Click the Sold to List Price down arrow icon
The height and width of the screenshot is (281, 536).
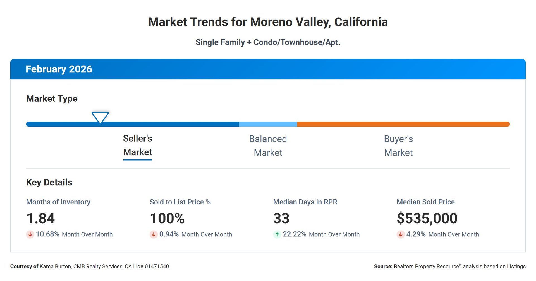(153, 234)
